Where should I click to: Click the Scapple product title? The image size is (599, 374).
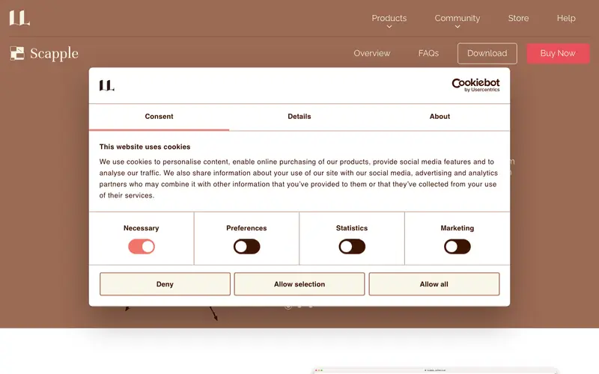pyautogui.click(x=54, y=54)
